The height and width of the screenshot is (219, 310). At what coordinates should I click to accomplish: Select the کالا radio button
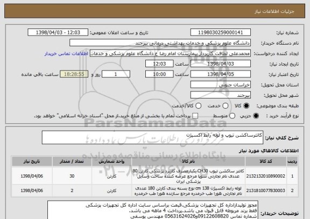246,106
